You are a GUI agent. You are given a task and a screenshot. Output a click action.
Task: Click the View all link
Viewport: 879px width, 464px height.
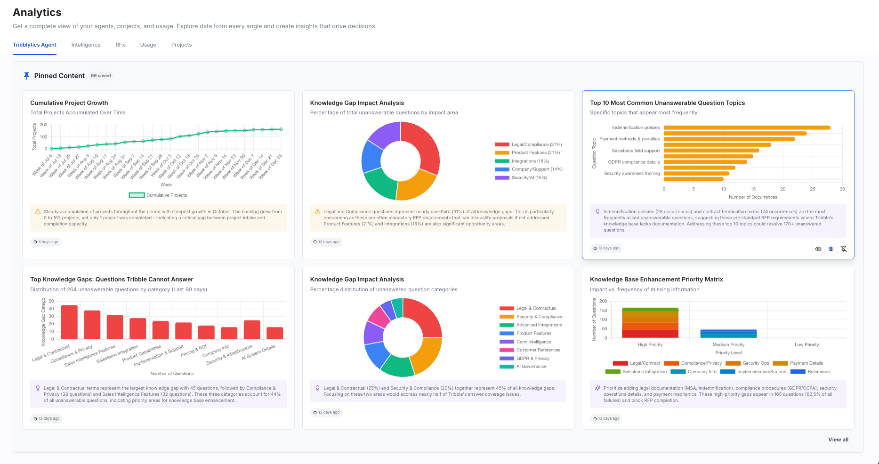tap(838, 440)
